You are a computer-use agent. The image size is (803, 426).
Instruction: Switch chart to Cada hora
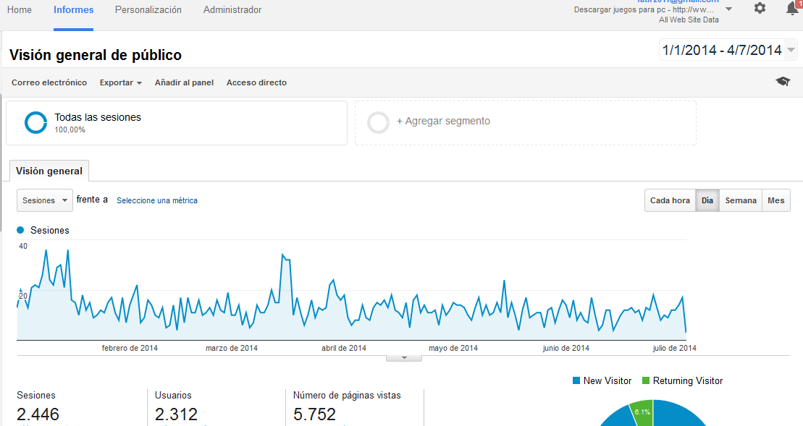point(670,200)
